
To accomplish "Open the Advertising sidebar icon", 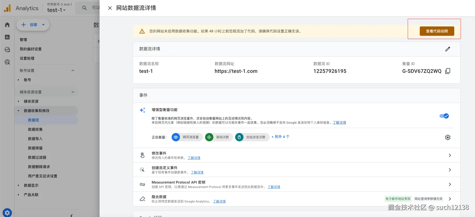I will [7, 62].
